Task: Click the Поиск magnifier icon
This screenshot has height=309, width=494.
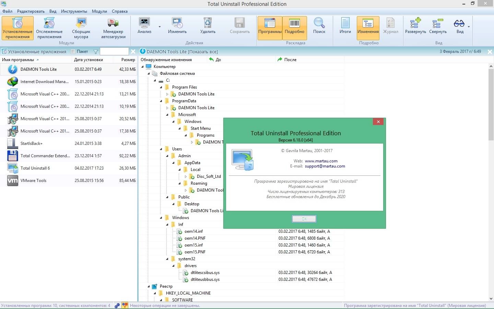Action: click(319, 23)
